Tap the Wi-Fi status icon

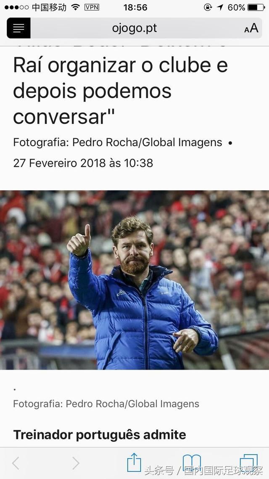pos(75,7)
